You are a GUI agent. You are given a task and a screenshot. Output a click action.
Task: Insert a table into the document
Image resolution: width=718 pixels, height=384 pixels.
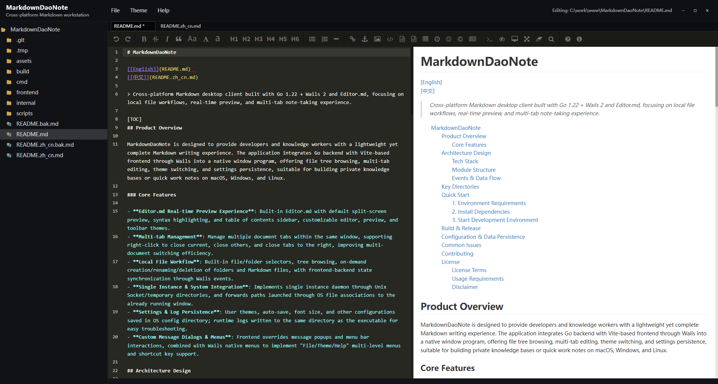click(425, 39)
